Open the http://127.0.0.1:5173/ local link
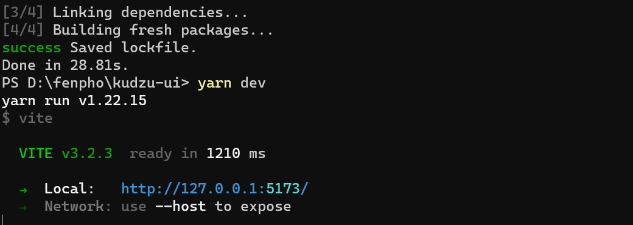 point(215,189)
